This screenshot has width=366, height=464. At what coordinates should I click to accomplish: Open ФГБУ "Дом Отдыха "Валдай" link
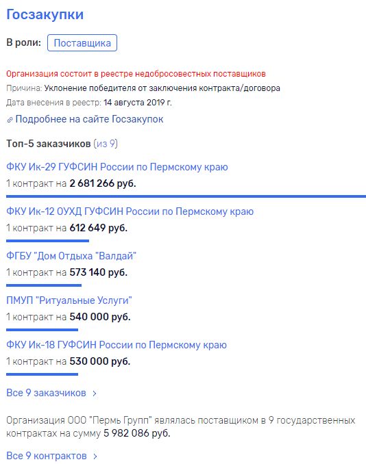click(x=71, y=256)
